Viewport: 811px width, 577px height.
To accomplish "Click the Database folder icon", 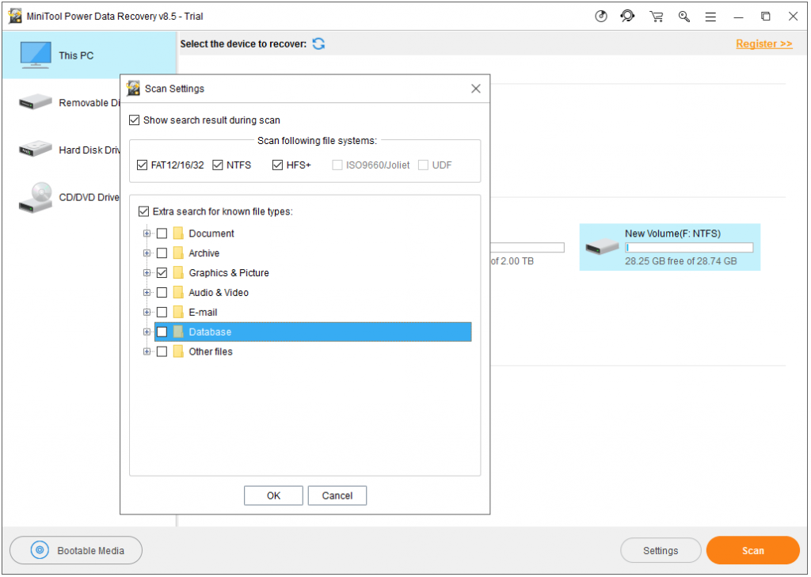I will [178, 332].
